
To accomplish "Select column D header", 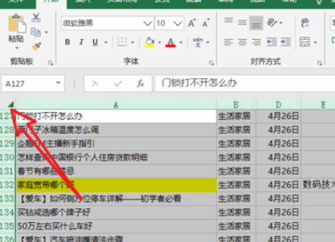I will [279, 104].
